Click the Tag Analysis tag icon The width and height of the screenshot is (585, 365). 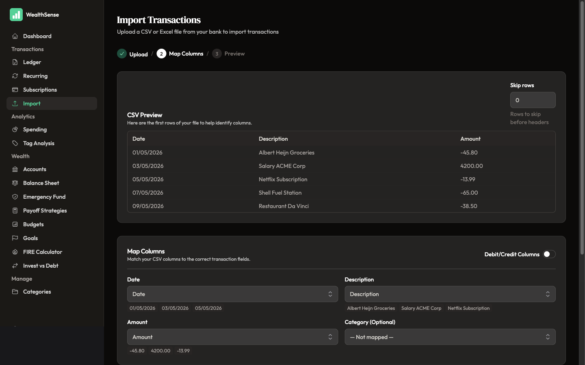(15, 143)
